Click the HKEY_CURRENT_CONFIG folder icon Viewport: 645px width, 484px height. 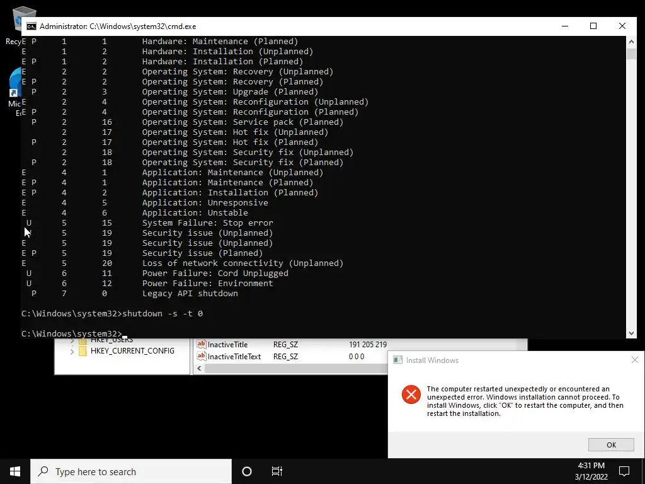(x=83, y=351)
